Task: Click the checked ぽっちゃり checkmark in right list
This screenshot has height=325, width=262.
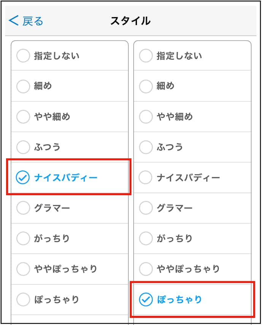Action: coord(146,300)
